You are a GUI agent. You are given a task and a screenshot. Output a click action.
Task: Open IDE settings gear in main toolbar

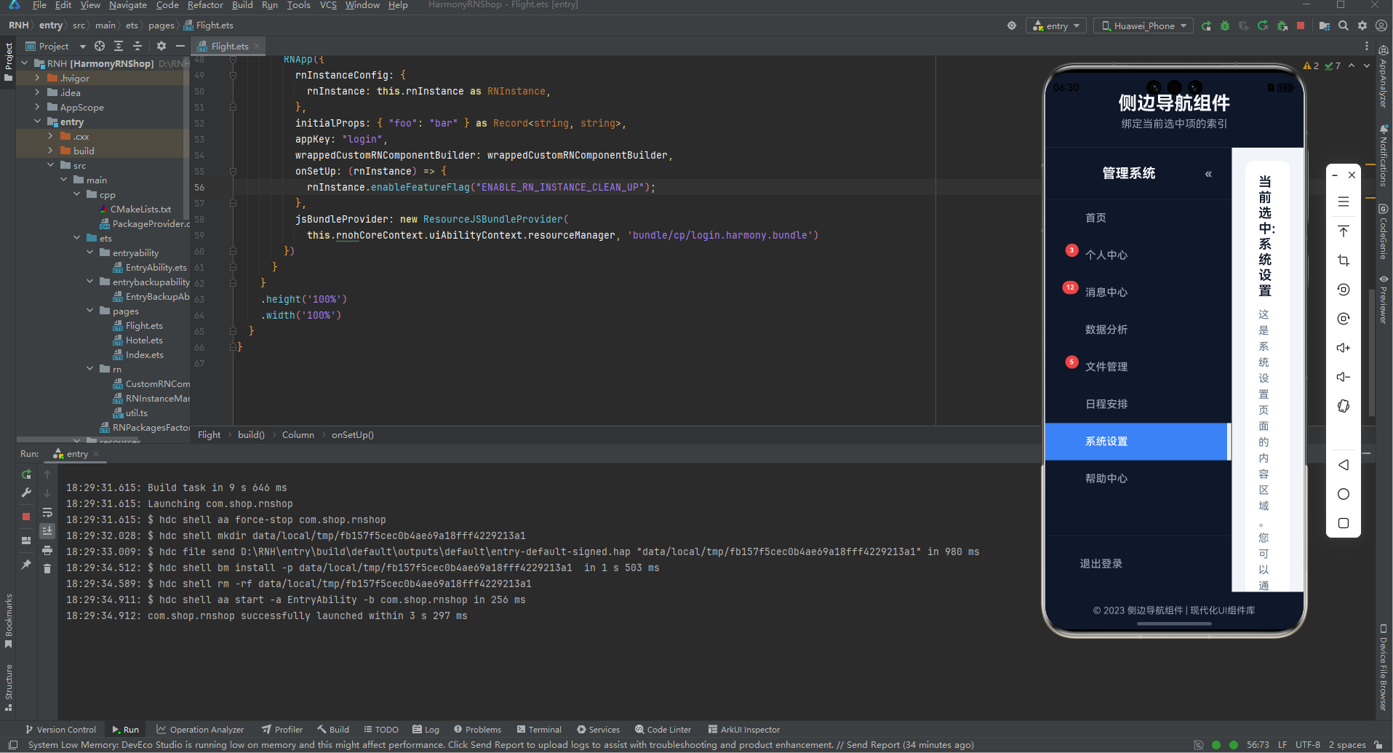[1362, 25]
